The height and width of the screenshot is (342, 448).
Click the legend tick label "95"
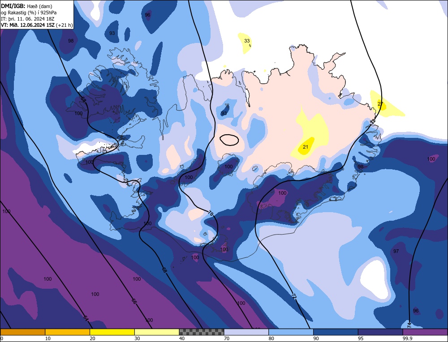click(x=361, y=338)
